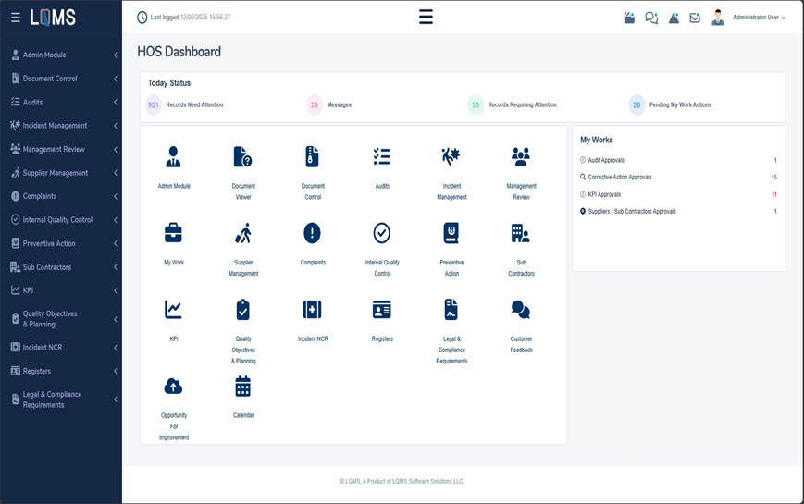The height and width of the screenshot is (504, 804).
Task: Open the Document Control dashboard tile
Action: [313, 173]
